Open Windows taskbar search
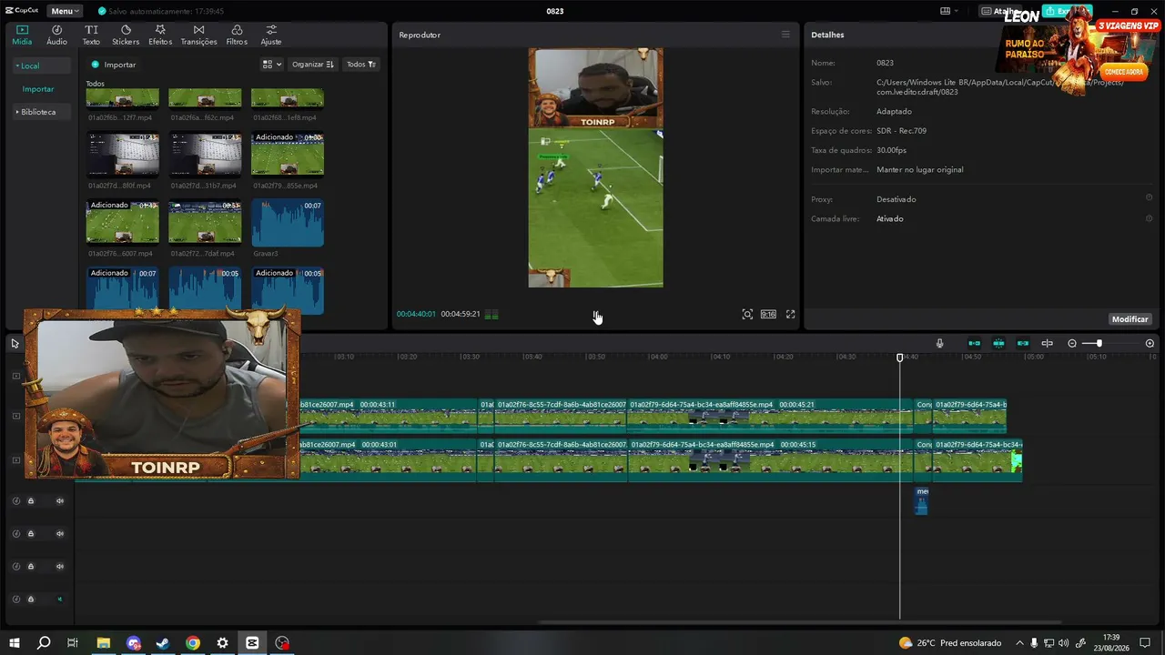The height and width of the screenshot is (655, 1165). pyautogui.click(x=44, y=643)
